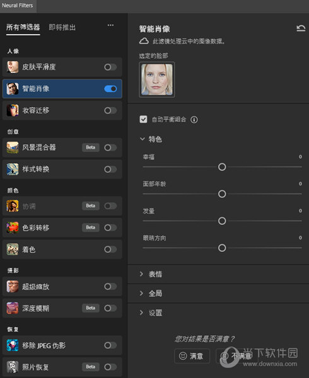Click the Super Zoom (超级缩放) filter icon
The height and width of the screenshot is (378, 309).
coord(13,287)
